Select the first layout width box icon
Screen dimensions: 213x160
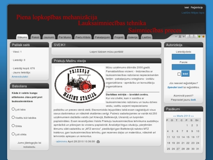click(187, 37)
